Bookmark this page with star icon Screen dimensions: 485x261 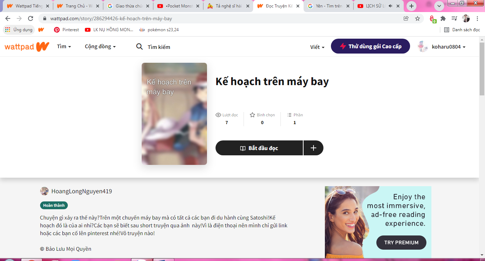(418, 18)
